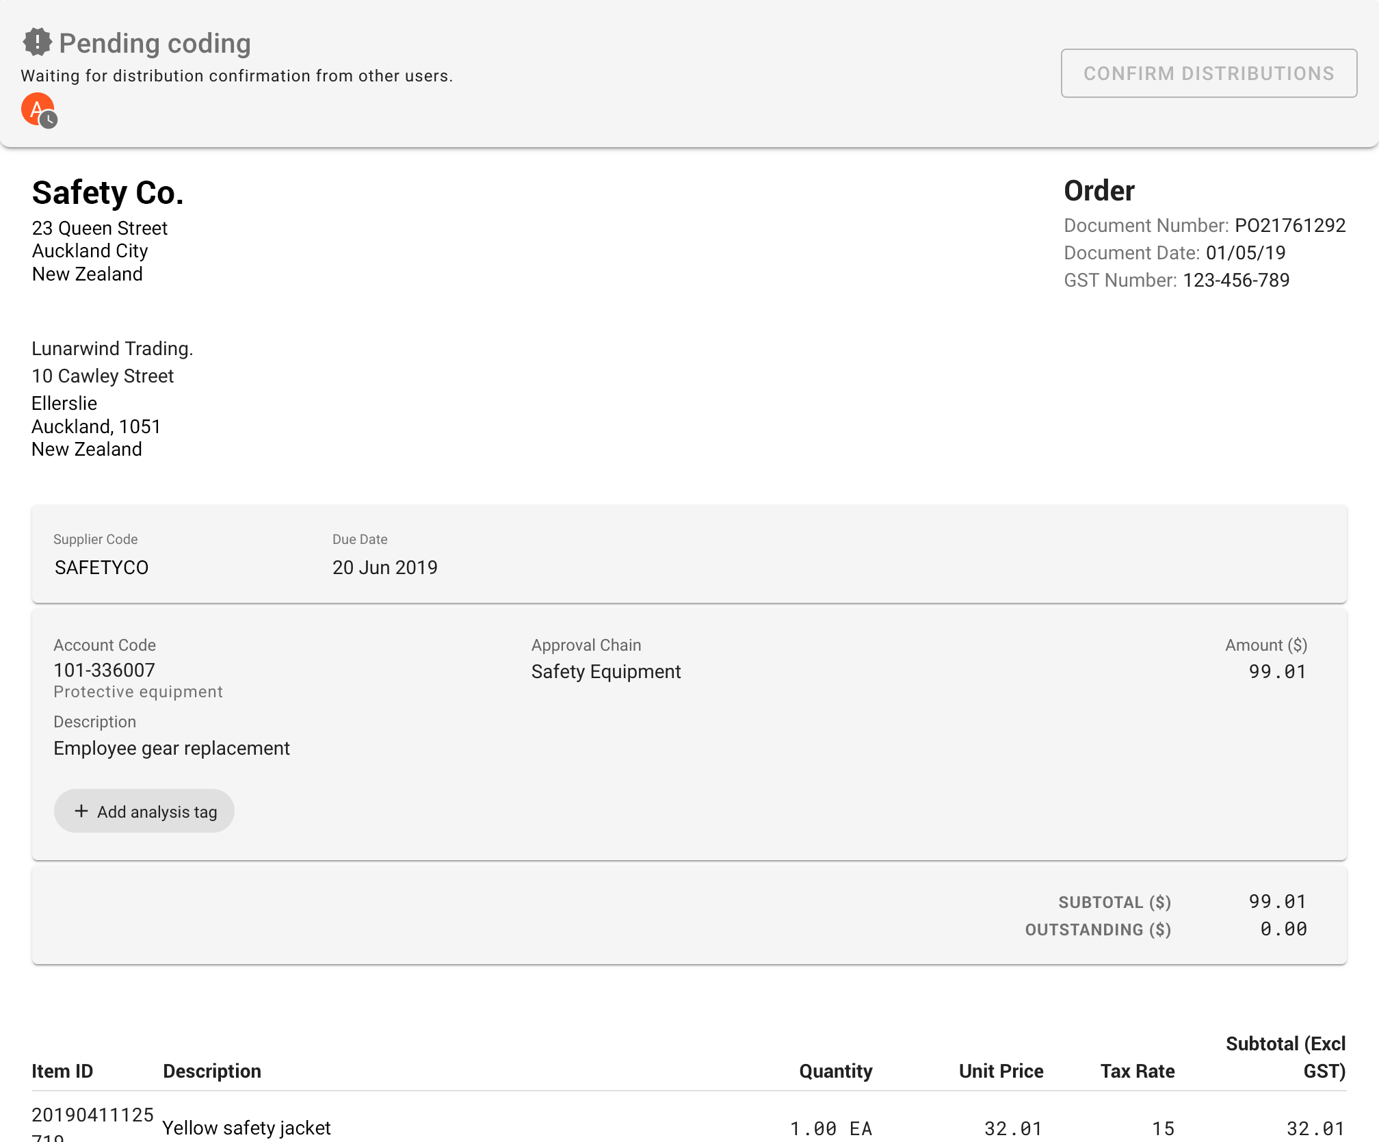The width and height of the screenshot is (1379, 1142).
Task: Click the subtotal value 99.01
Action: click(1278, 901)
